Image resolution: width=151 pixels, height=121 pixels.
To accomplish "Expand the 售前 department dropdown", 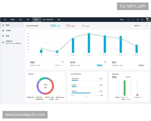I will (x=122, y=20).
